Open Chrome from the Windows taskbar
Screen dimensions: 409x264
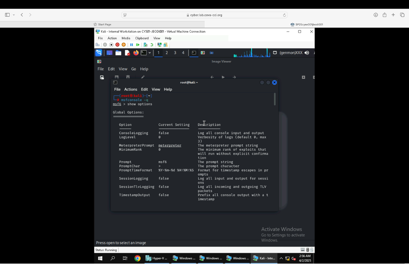[x=137, y=258]
